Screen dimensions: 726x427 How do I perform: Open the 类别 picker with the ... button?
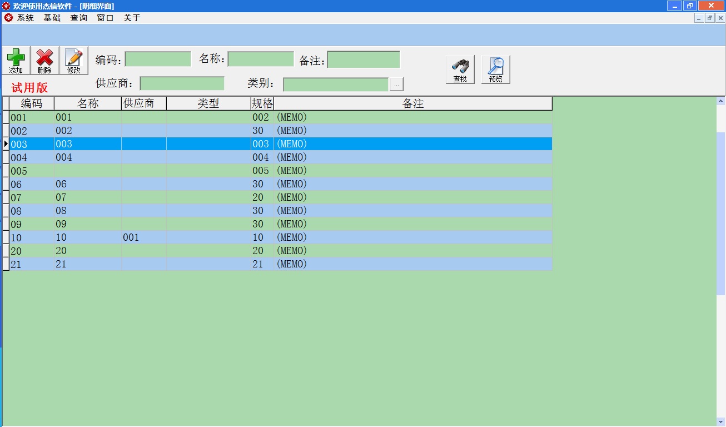click(396, 85)
